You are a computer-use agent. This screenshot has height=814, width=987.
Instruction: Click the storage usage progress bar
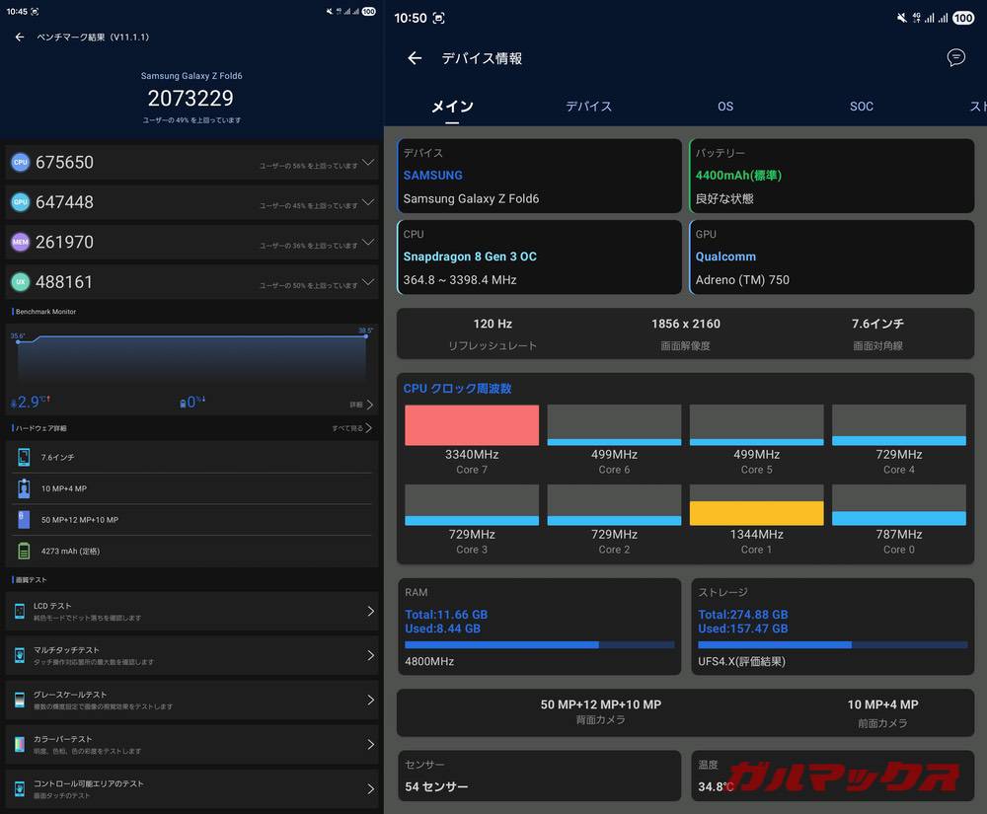click(x=832, y=644)
